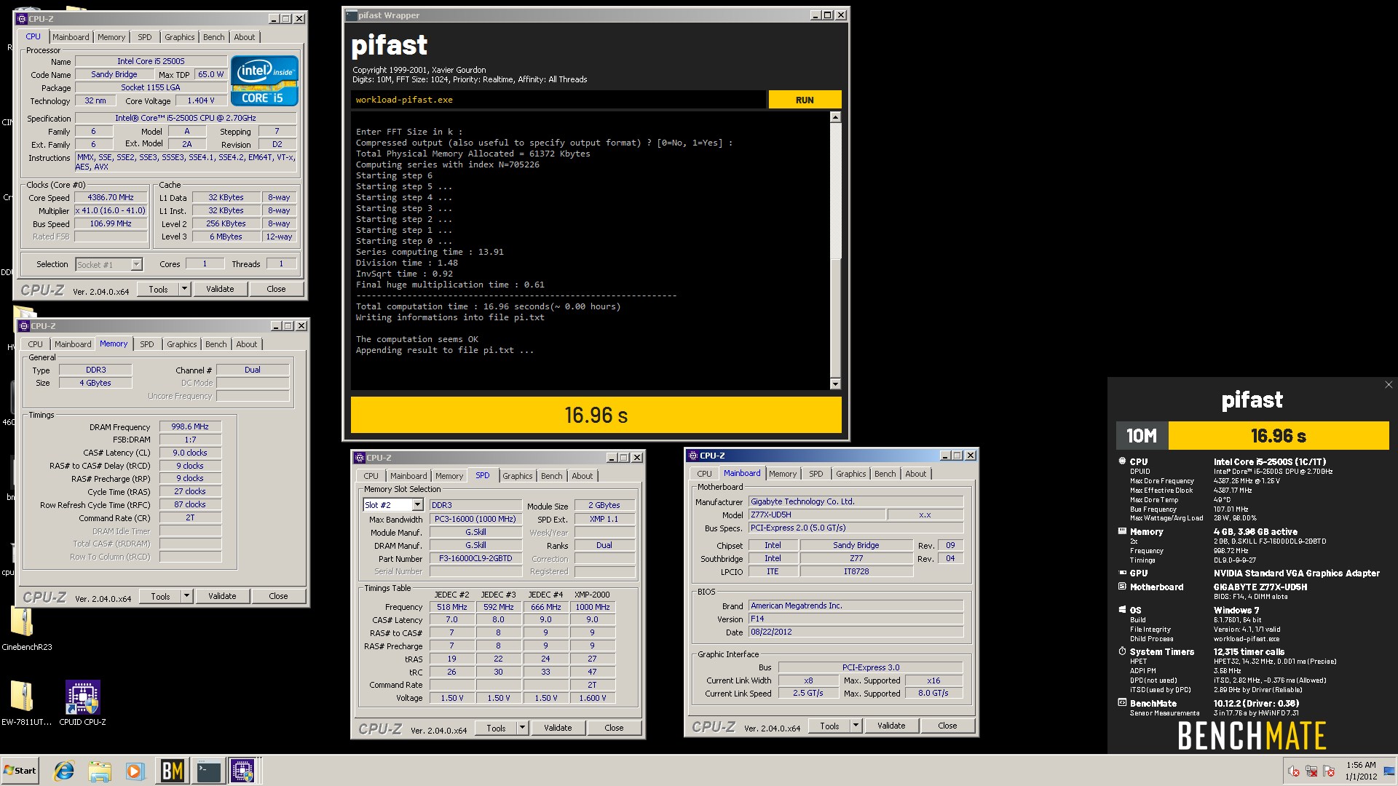This screenshot has width=1398, height=786.
Task: Click the muted volume tray icon
Action: 1294,771
